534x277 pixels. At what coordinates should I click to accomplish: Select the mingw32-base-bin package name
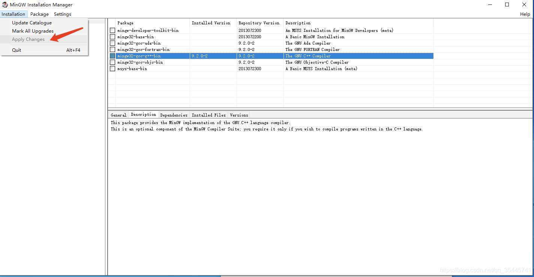point(135,37)
